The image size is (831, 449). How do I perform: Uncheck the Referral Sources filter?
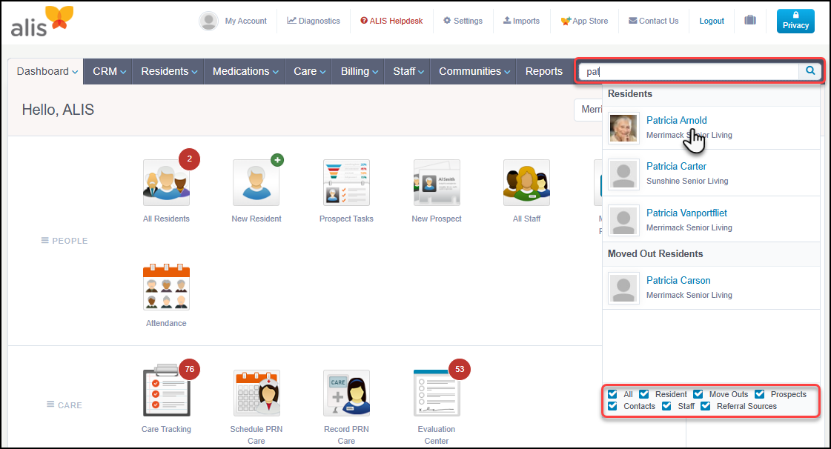[705, 406]
